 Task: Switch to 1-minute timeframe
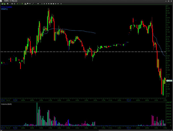tap(42, 4)
